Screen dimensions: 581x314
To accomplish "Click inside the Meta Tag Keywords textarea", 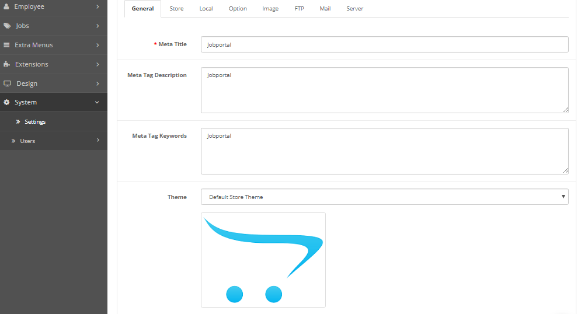I will 384,151.
